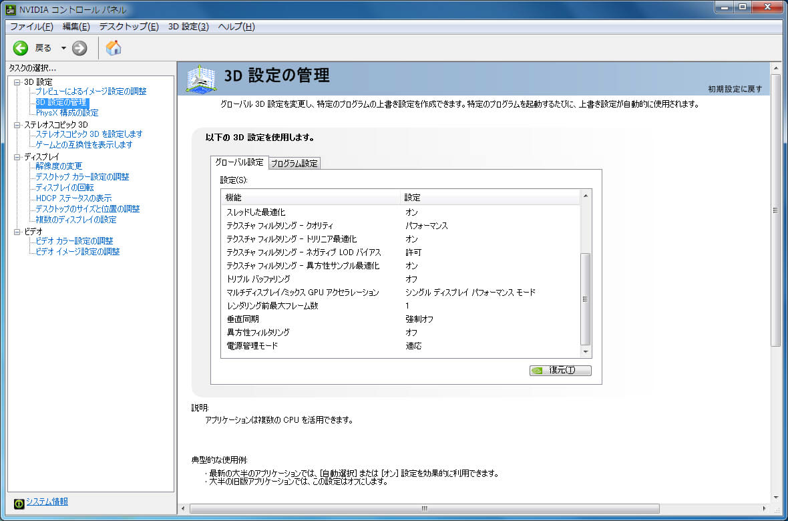Click the Forward arrow icon
The width and height of the screenshot is (788, 521).
(x=79, y=48)
